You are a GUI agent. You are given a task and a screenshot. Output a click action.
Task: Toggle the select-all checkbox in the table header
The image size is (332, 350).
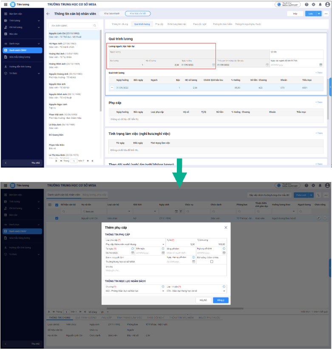tap(57, 204)
